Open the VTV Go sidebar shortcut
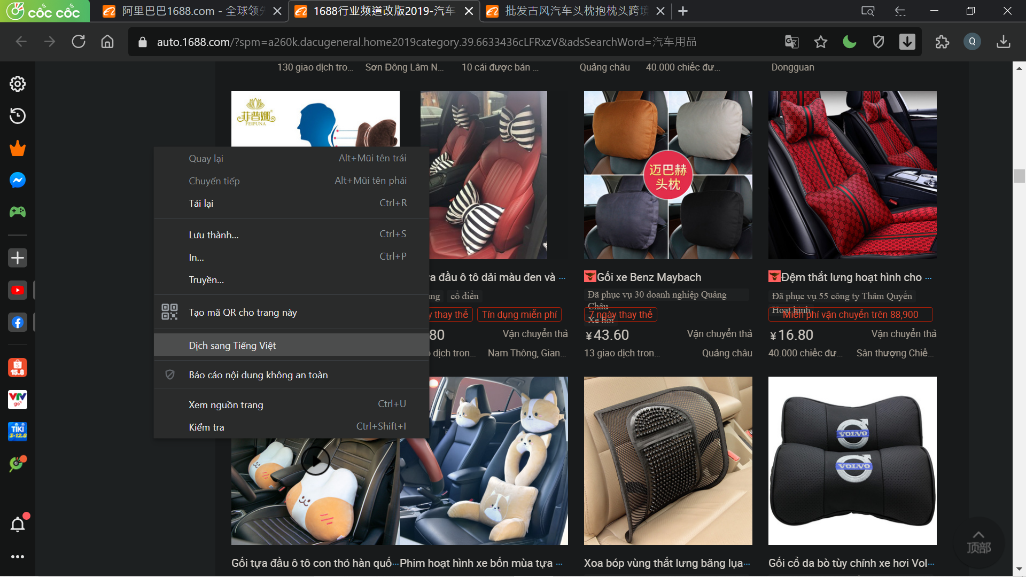This screenshot has width=1026, height=577. (18, 399)
